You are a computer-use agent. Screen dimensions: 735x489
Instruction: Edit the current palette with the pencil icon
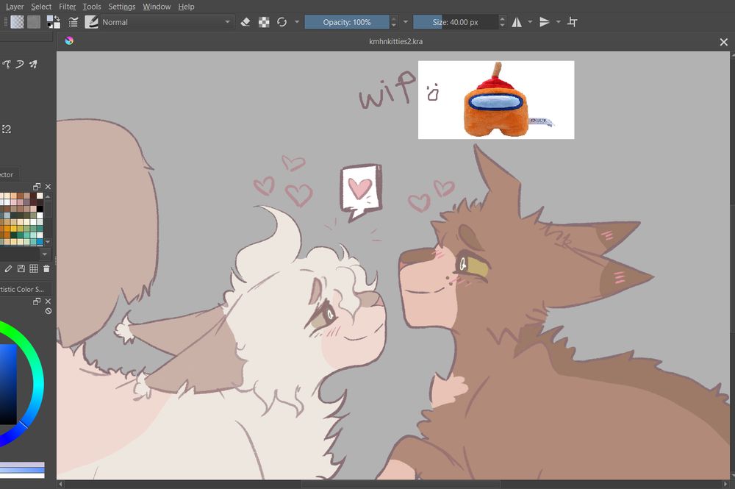[9, 268]
